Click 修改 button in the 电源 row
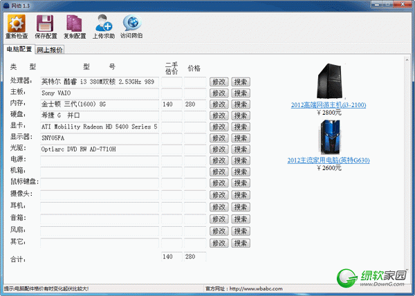The height and width of the screenshot is (296, 415). coord(219,160)
